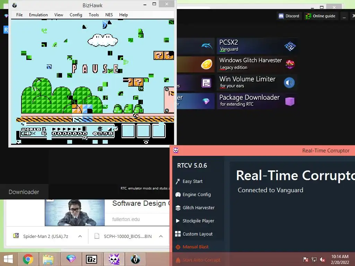Switch to BizHawk taskbar icon

(x=136, y=259)
